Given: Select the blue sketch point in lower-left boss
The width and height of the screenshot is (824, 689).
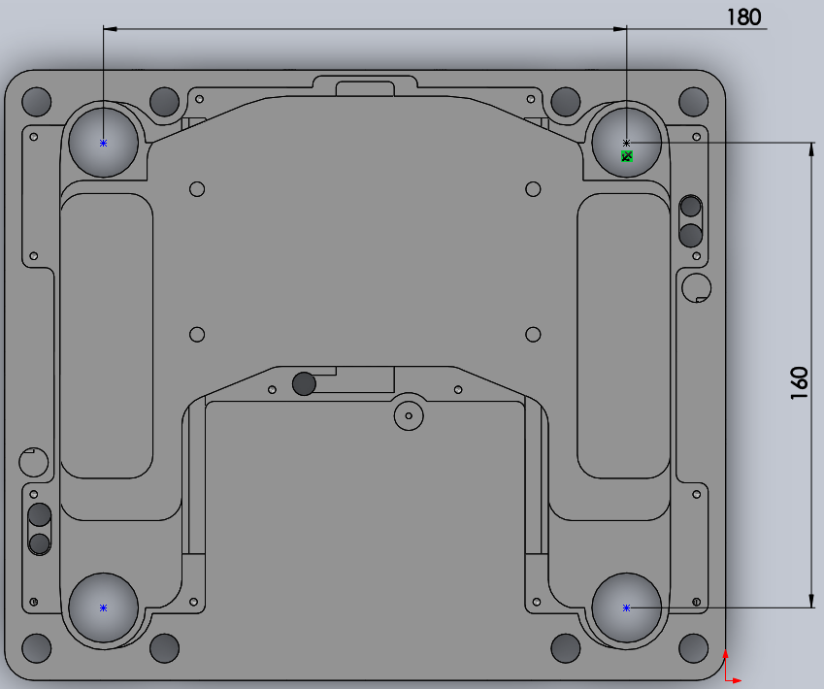Looking at the screenshot, I should tap(104, 608).
